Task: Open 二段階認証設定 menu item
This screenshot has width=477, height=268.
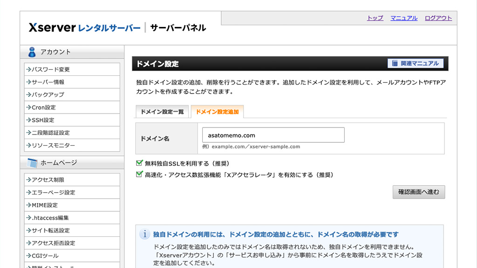Action: tap(72, 133)
